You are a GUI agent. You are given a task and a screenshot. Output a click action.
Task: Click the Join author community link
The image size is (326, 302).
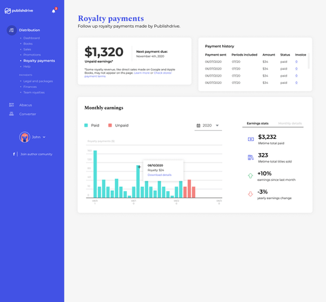point(36,154)
